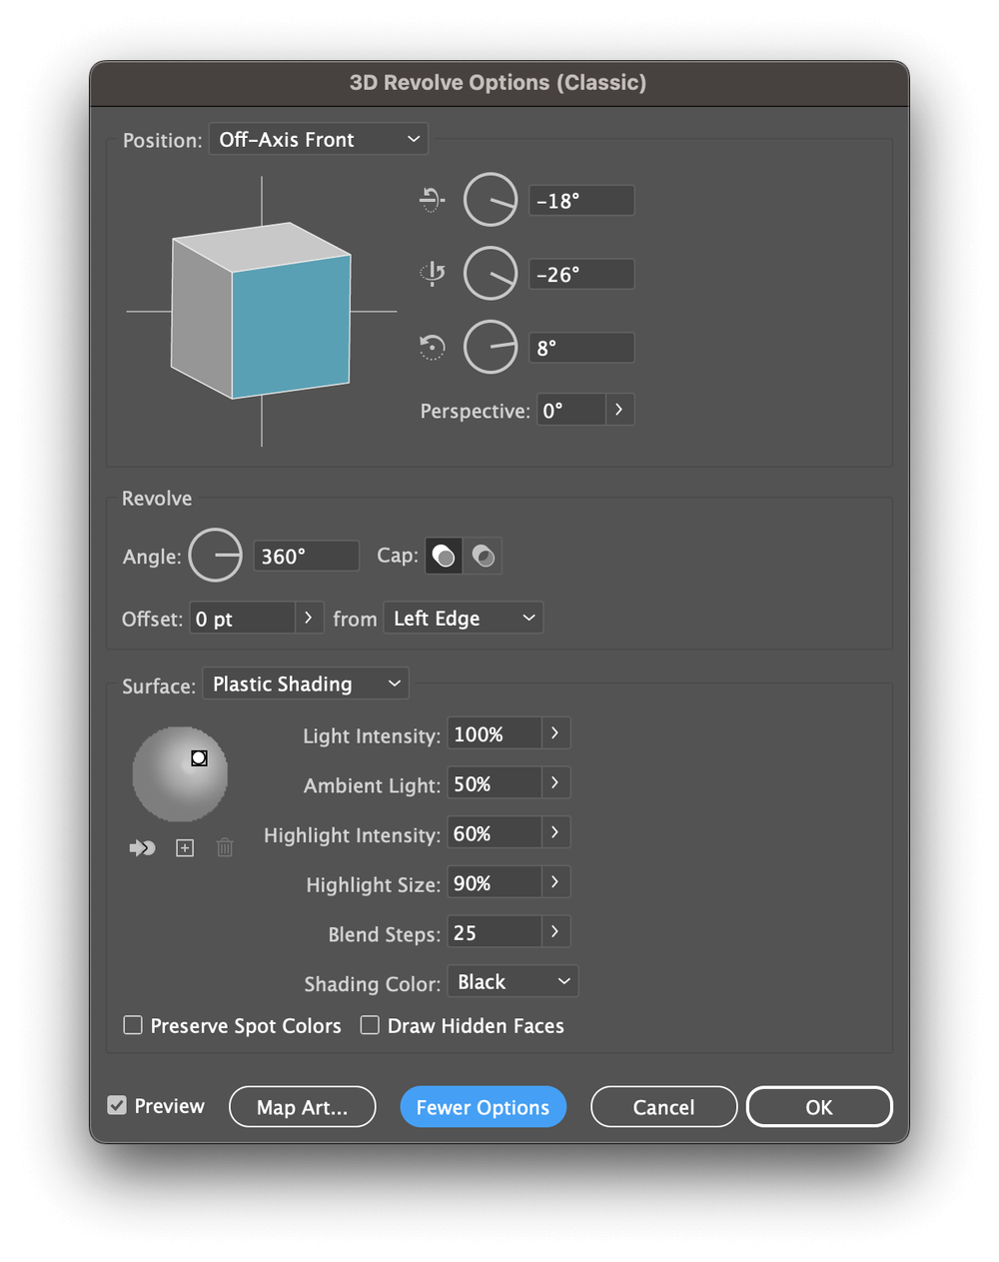Image resolution: width=999 pixels, height=1262 pixels.
Task: Move selected light to back of object
Action: [143, 847]
